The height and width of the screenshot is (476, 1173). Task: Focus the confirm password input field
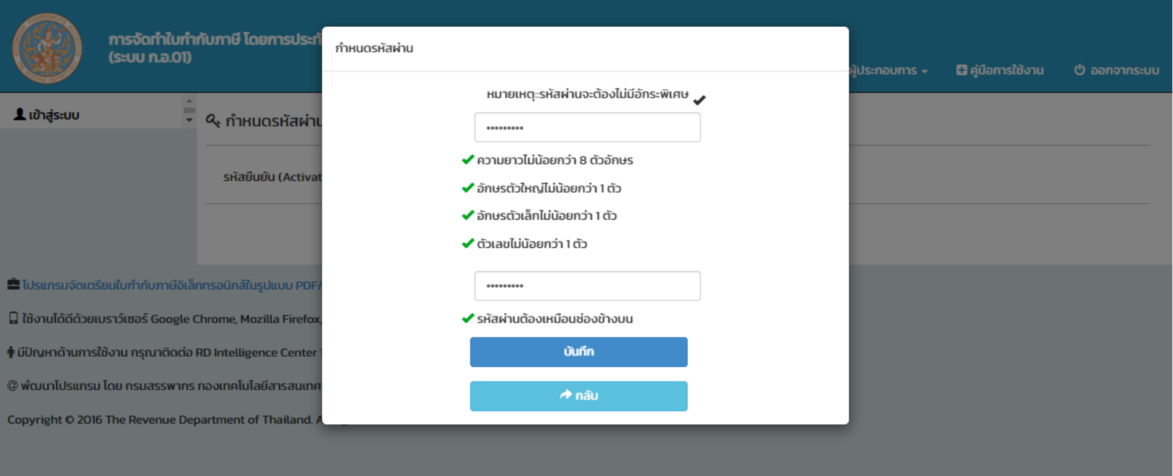pyautogui.click(x=587, y=286)
